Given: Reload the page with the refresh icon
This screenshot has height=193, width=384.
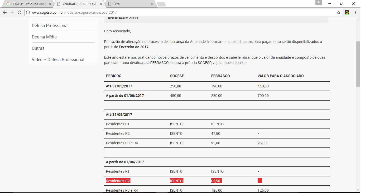Looking at the screenshot, I should click(x=20, y=12).
